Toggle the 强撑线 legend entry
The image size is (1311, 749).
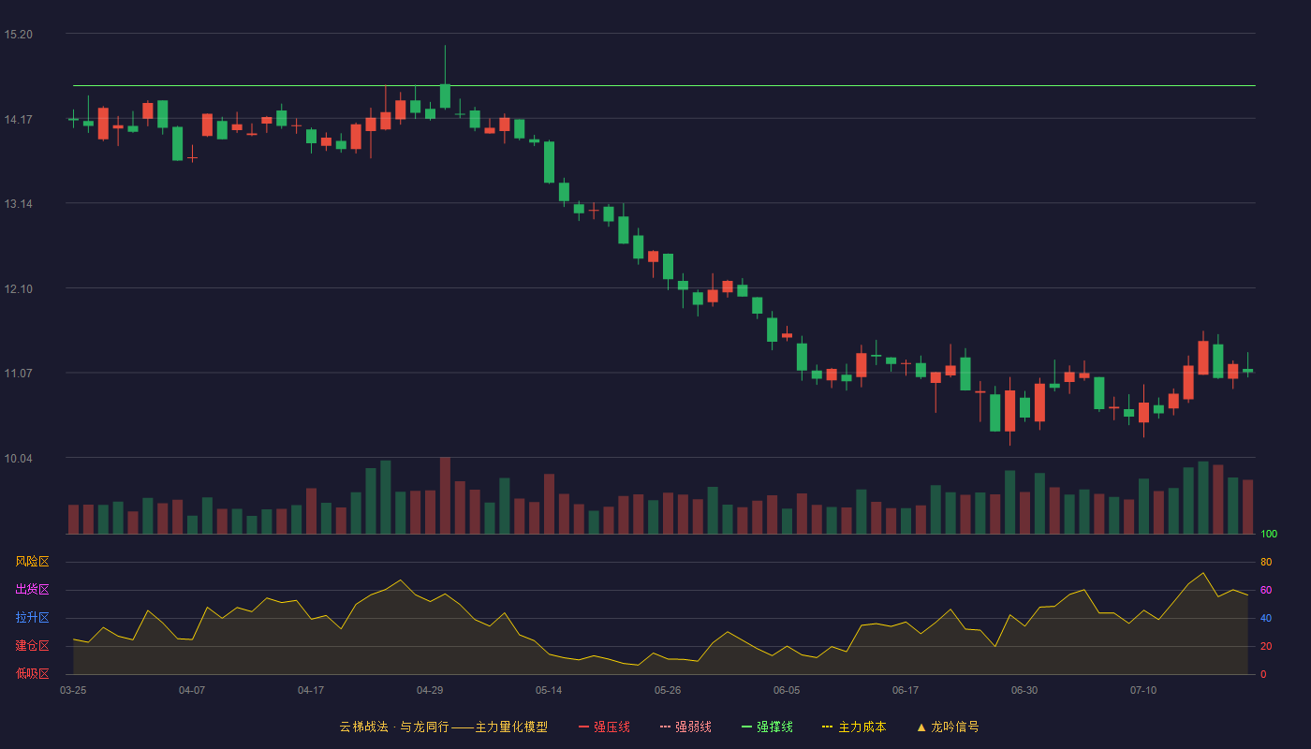(x=767, y=727)
